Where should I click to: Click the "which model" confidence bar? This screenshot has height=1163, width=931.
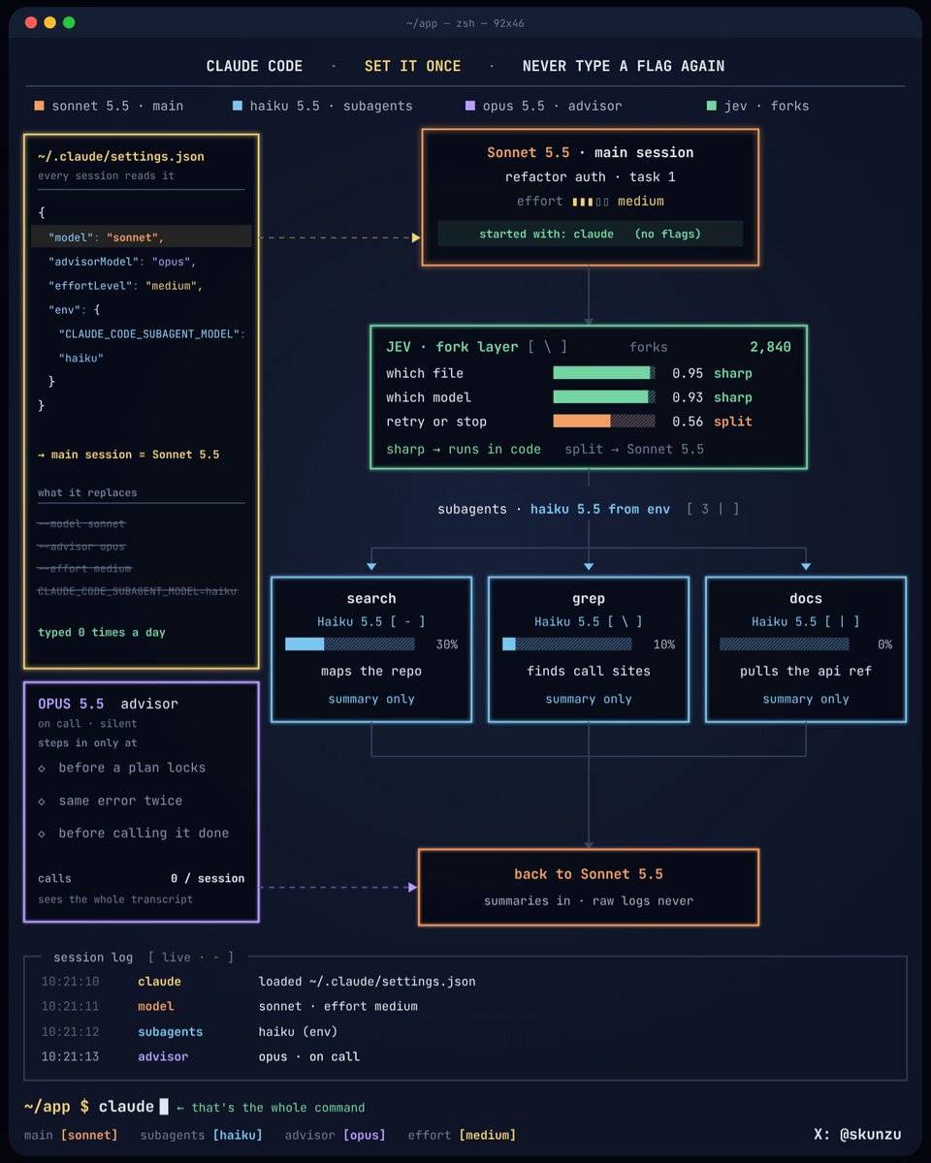click(604, 397)
